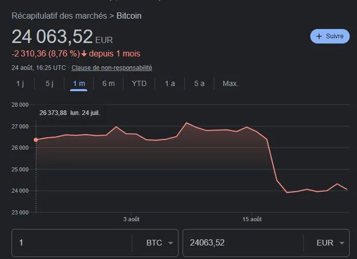Click the depuis 1 mois text
Image resolution: width=357 pixels, height=259 pixels.
pos(115,54)
